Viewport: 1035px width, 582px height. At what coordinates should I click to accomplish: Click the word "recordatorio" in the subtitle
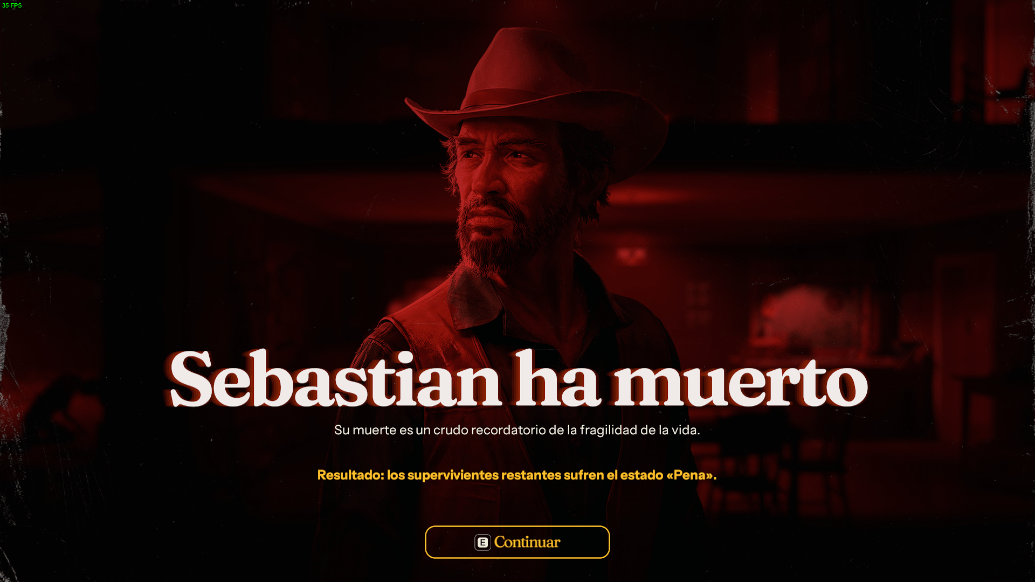(508, 430)
